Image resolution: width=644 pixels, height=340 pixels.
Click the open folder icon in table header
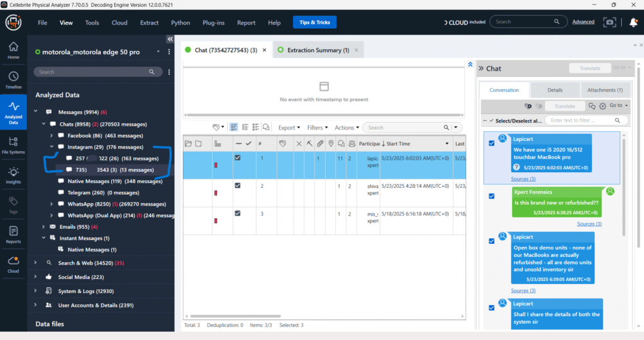click(x=188, y=143)
